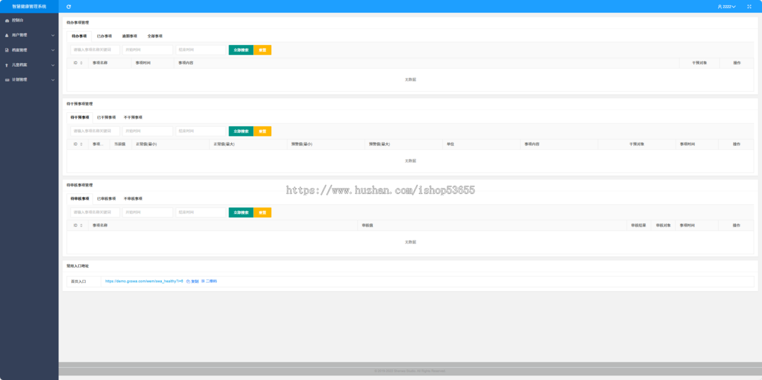Open the 2222 user account dropdown
Viewport: 762px width, 380px height.
point(727,6)
